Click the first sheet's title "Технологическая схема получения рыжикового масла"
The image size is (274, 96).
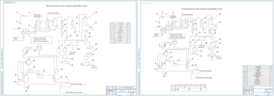point(67,6)
